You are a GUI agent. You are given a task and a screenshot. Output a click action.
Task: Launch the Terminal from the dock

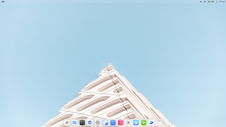tap(82, 123)
